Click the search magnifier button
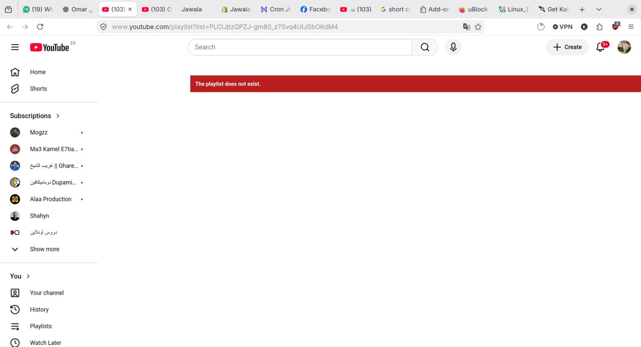641x347 pixels. pyautogui.click(x=425, y=47)
